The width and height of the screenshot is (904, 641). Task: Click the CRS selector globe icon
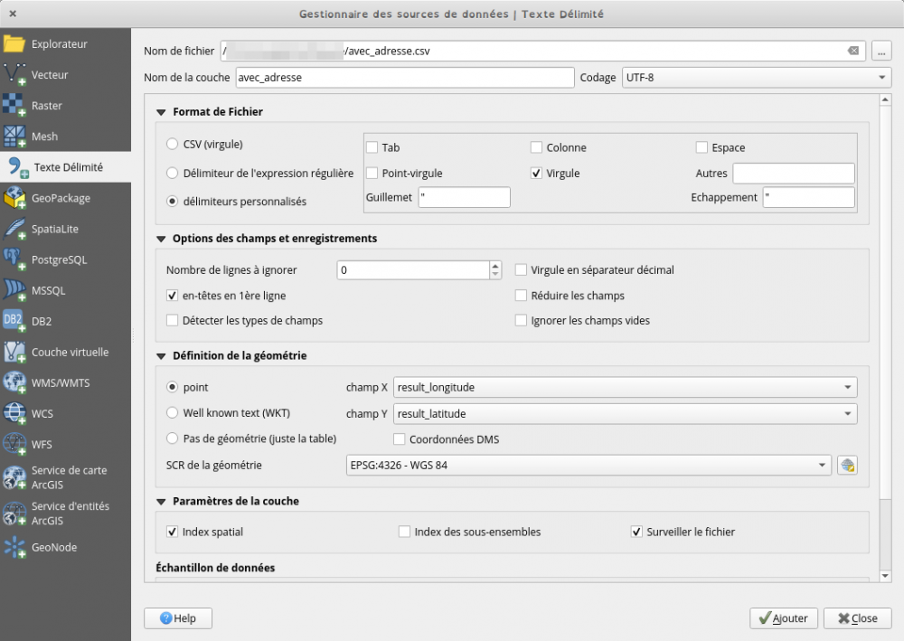848,466
